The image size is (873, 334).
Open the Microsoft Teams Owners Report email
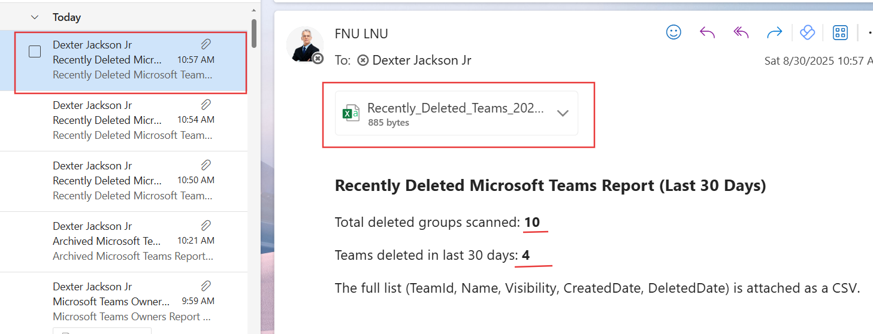pyautogui.click(x=132, y=301)
